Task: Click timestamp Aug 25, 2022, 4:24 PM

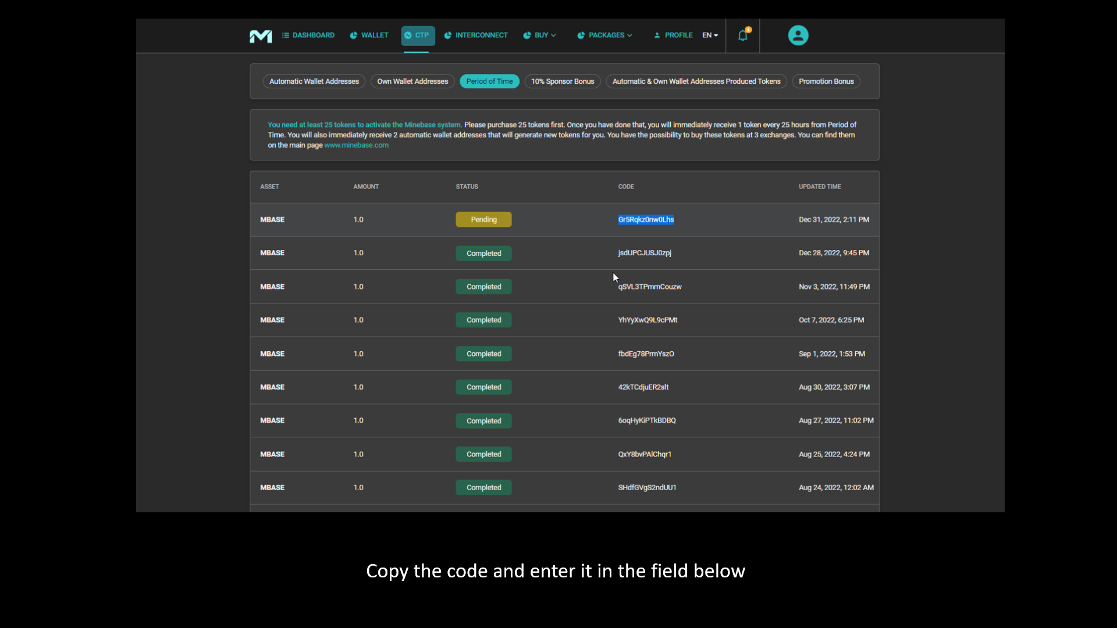Action: point(834,454)
